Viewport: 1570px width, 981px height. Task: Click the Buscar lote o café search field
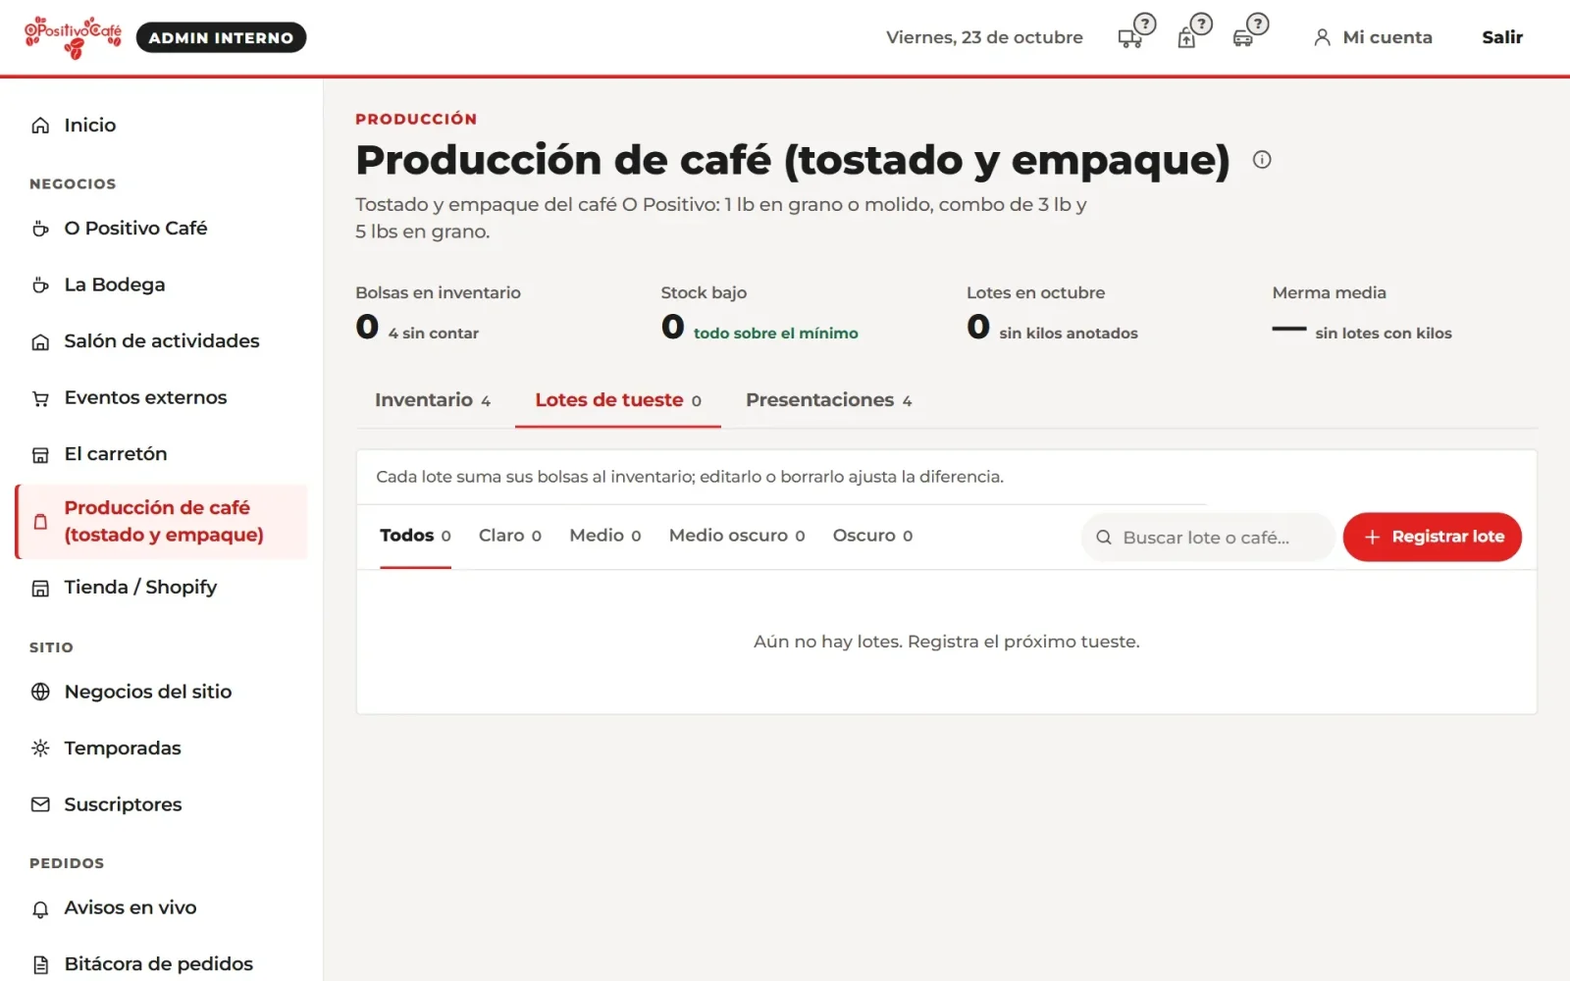pyautogui.click(x=1208, y=538)
